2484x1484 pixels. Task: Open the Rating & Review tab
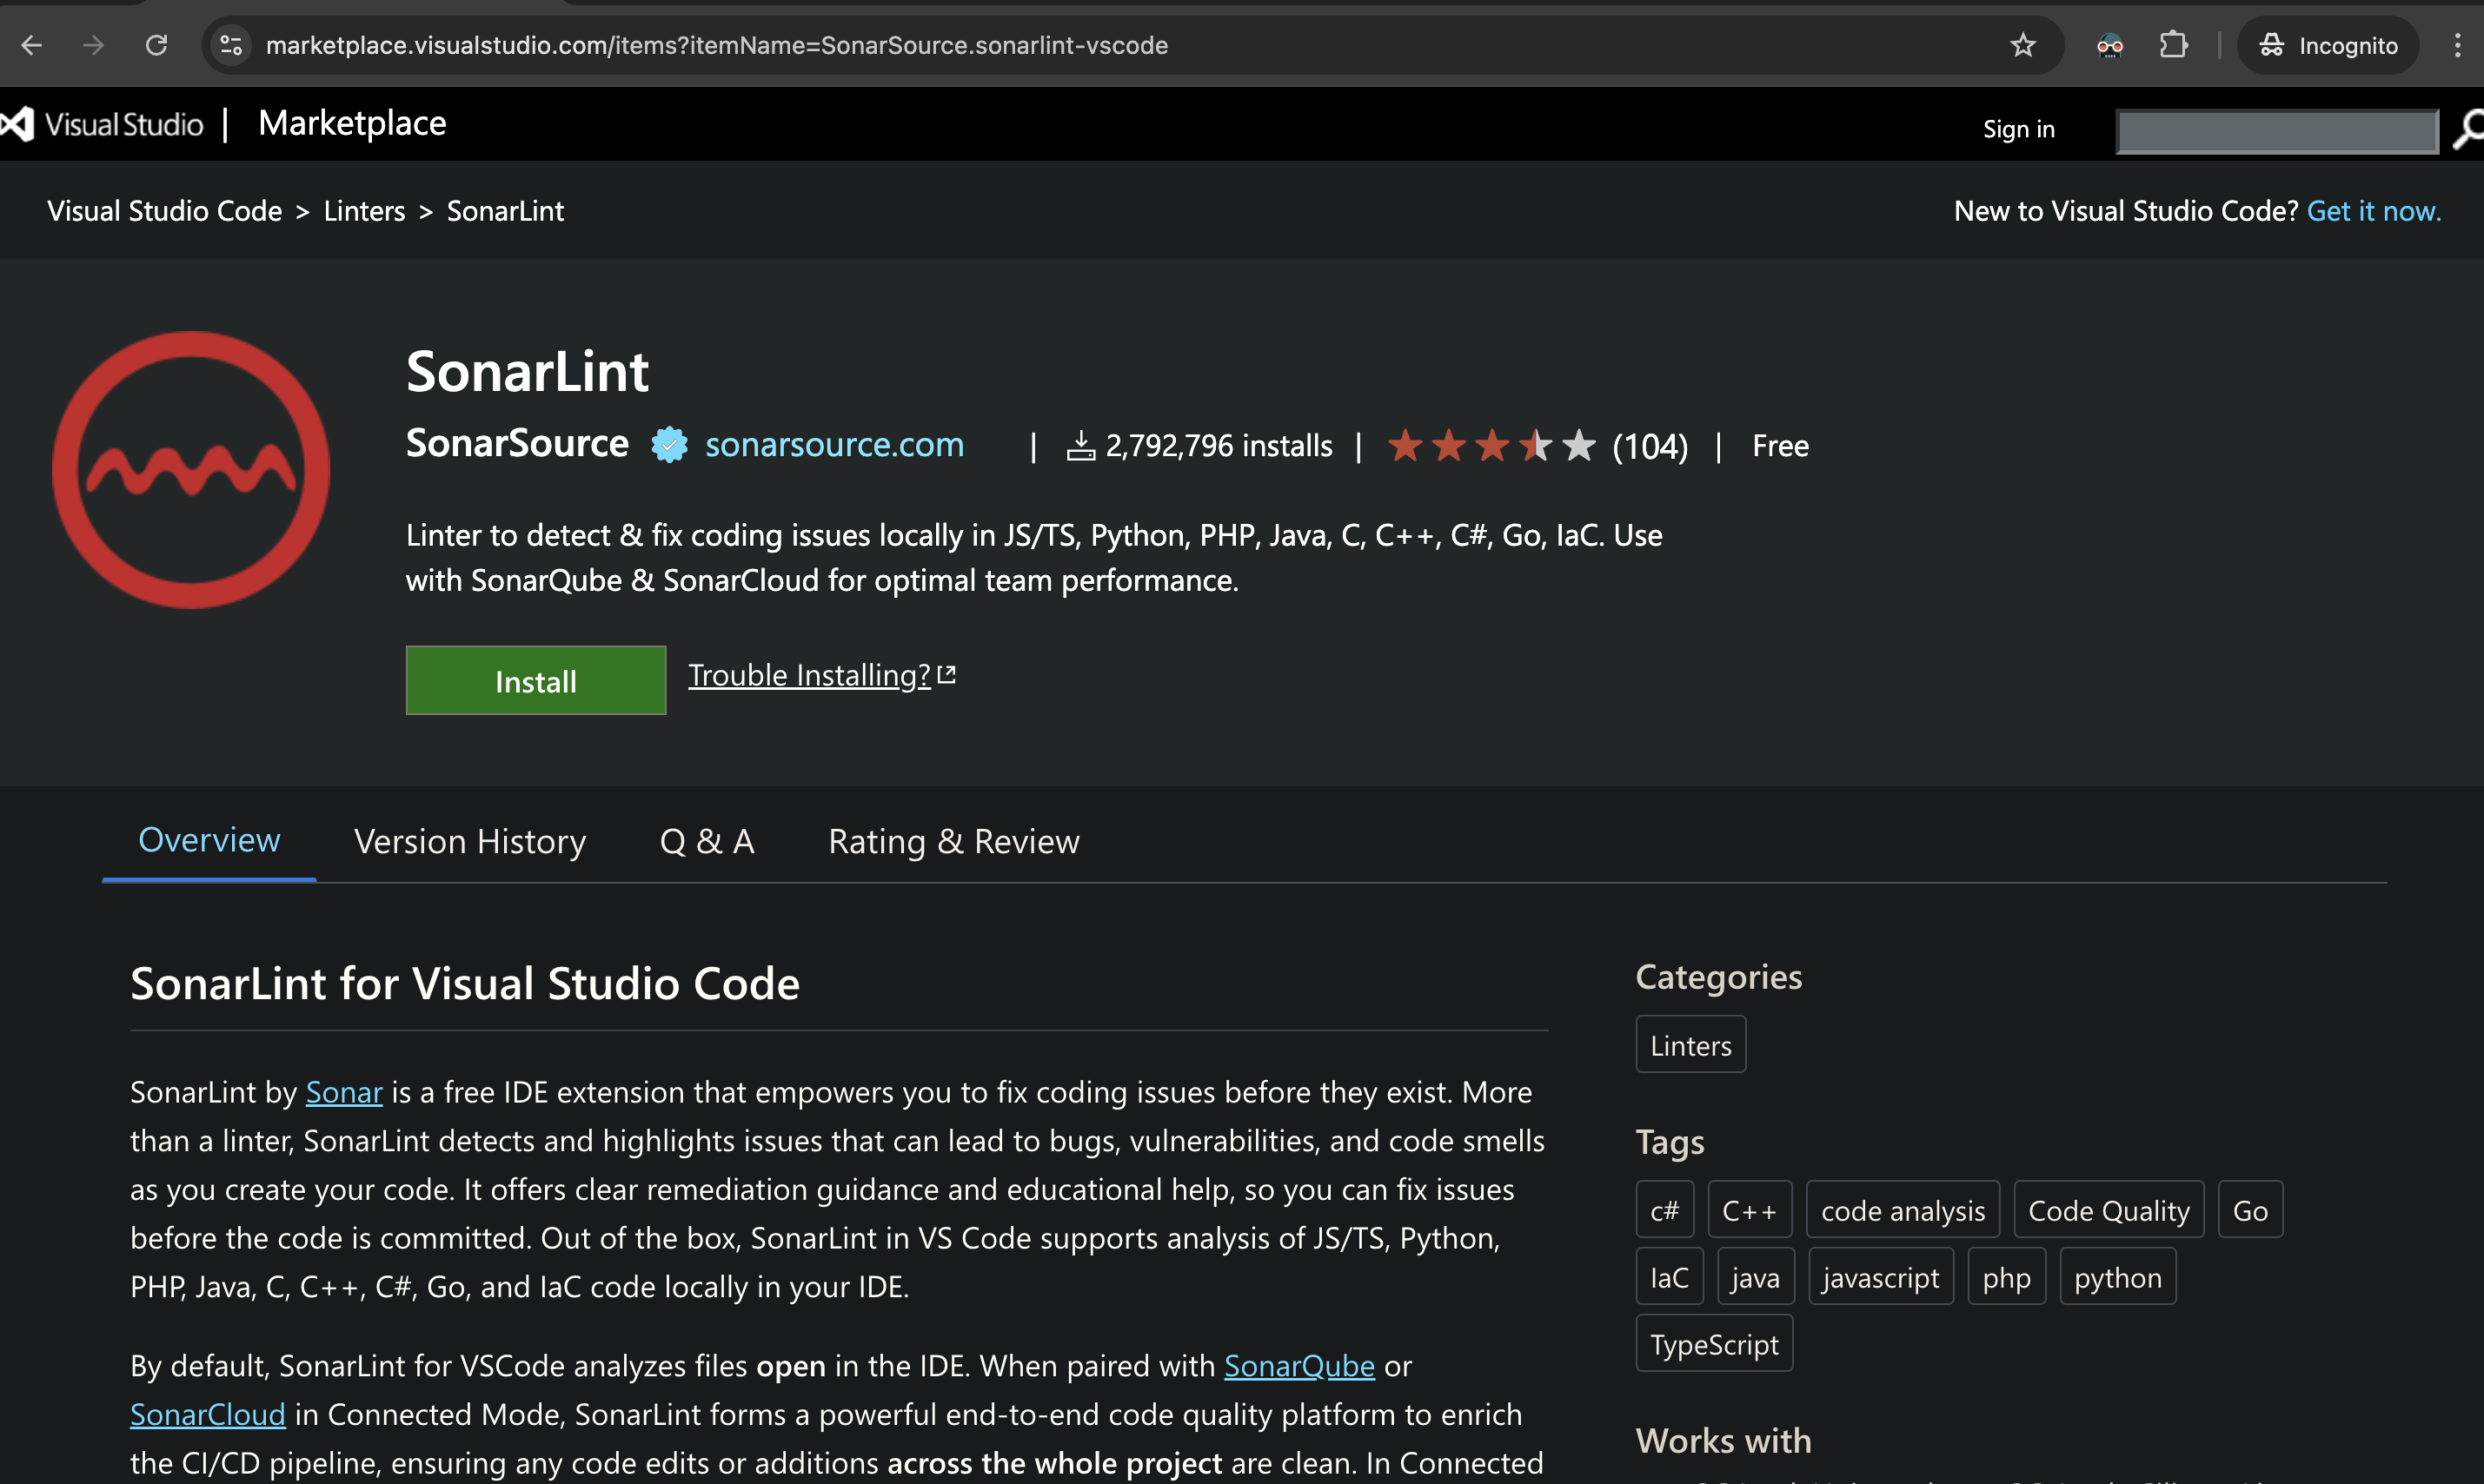(954, 842)
